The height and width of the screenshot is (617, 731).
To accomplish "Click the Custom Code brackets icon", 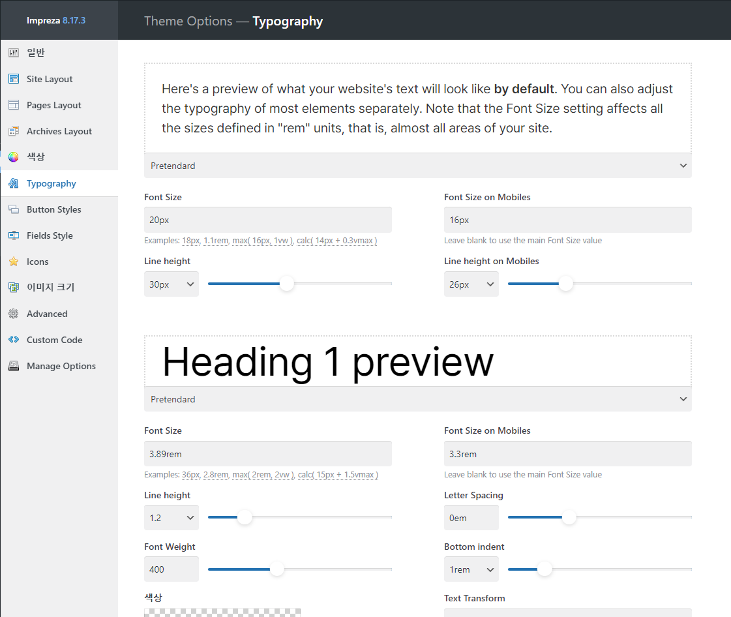I will pos(14,340).
